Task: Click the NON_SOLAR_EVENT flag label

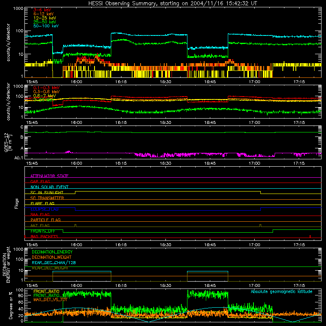Action: (x=49, y=187)
